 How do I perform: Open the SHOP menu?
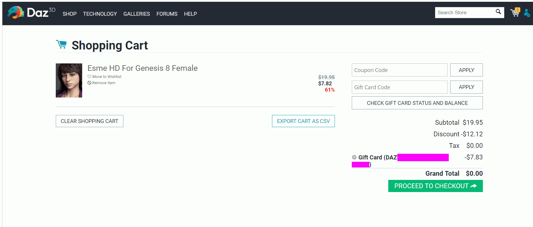pyautogui.click(x=69, y=14)
